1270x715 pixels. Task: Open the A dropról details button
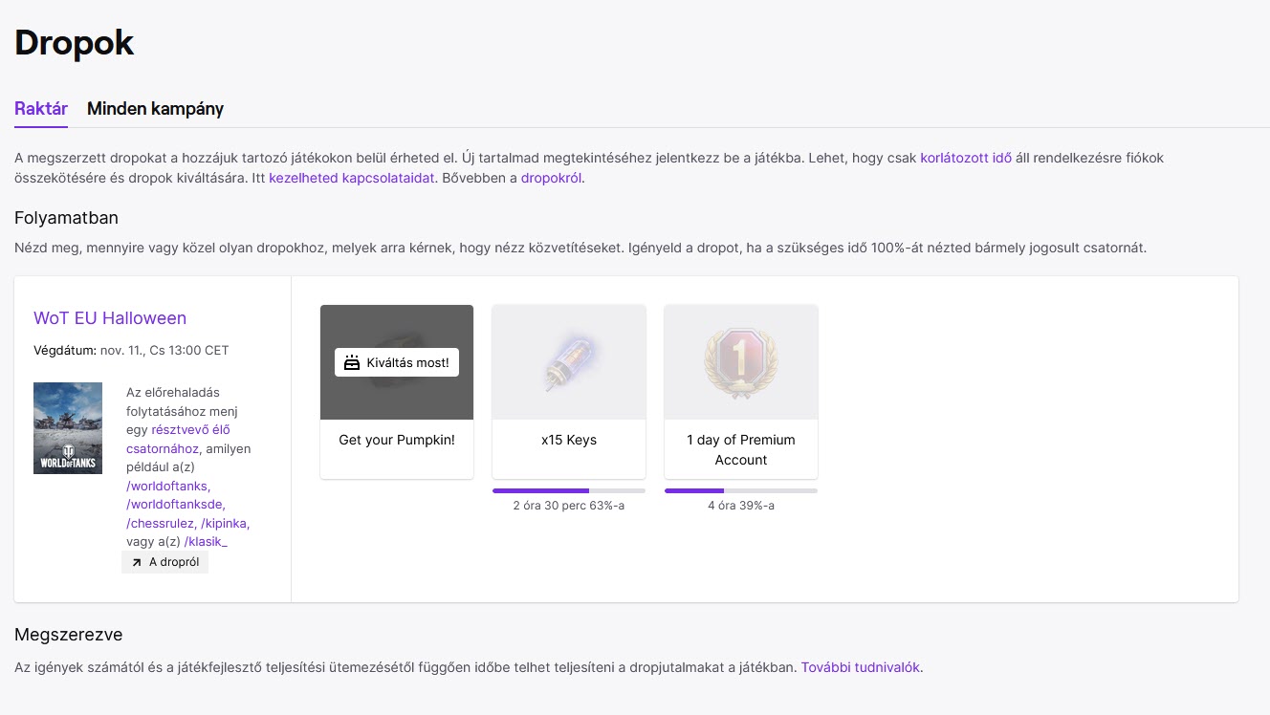click(164, 562)
